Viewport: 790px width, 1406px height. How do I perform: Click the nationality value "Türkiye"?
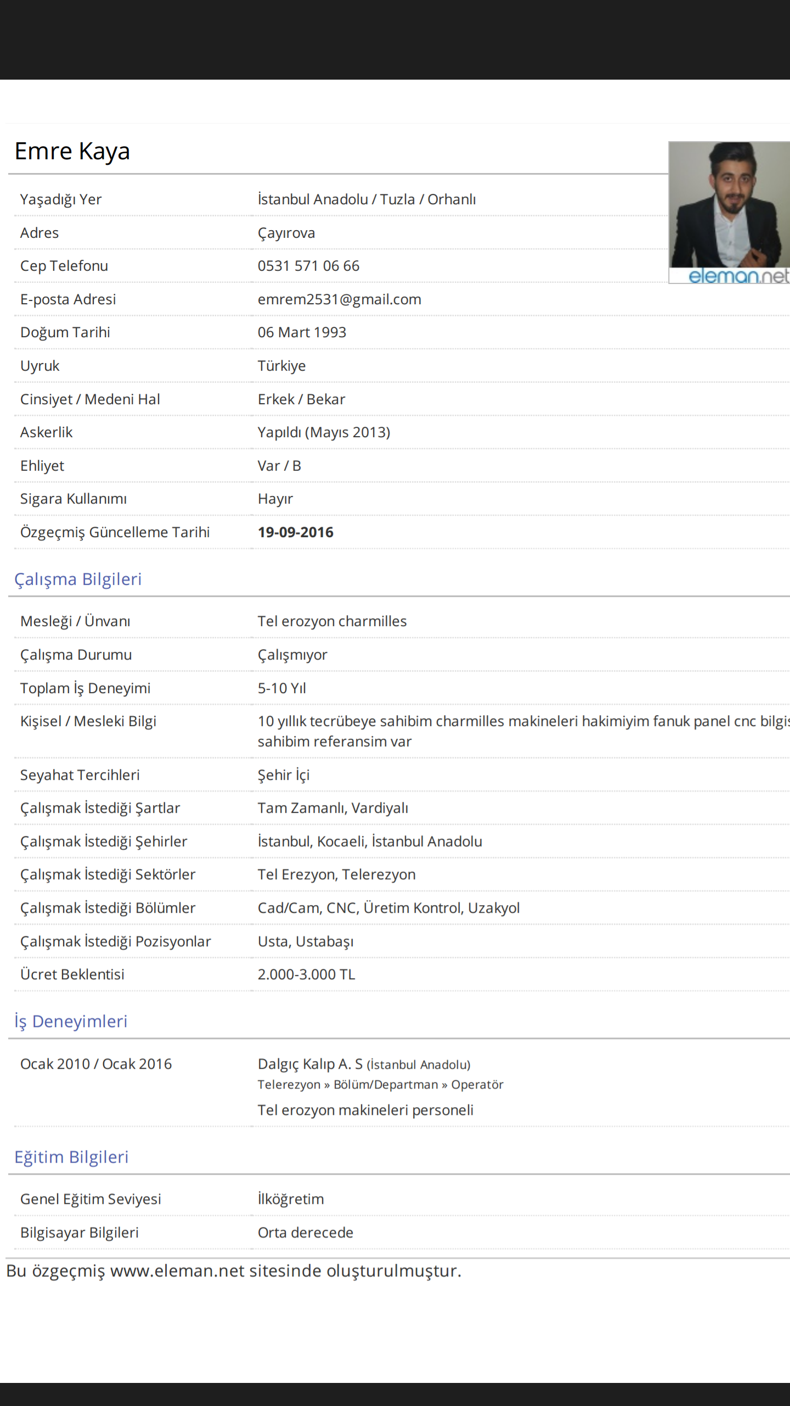tap(281, 366)
